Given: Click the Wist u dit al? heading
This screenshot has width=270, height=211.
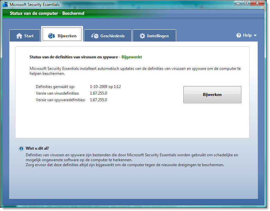Looking at the screenshot, I should (37, 148).
